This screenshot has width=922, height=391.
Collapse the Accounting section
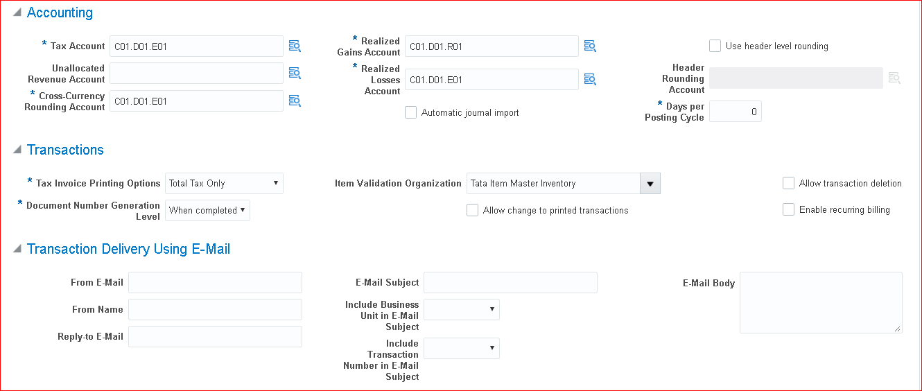pos(17,13)
